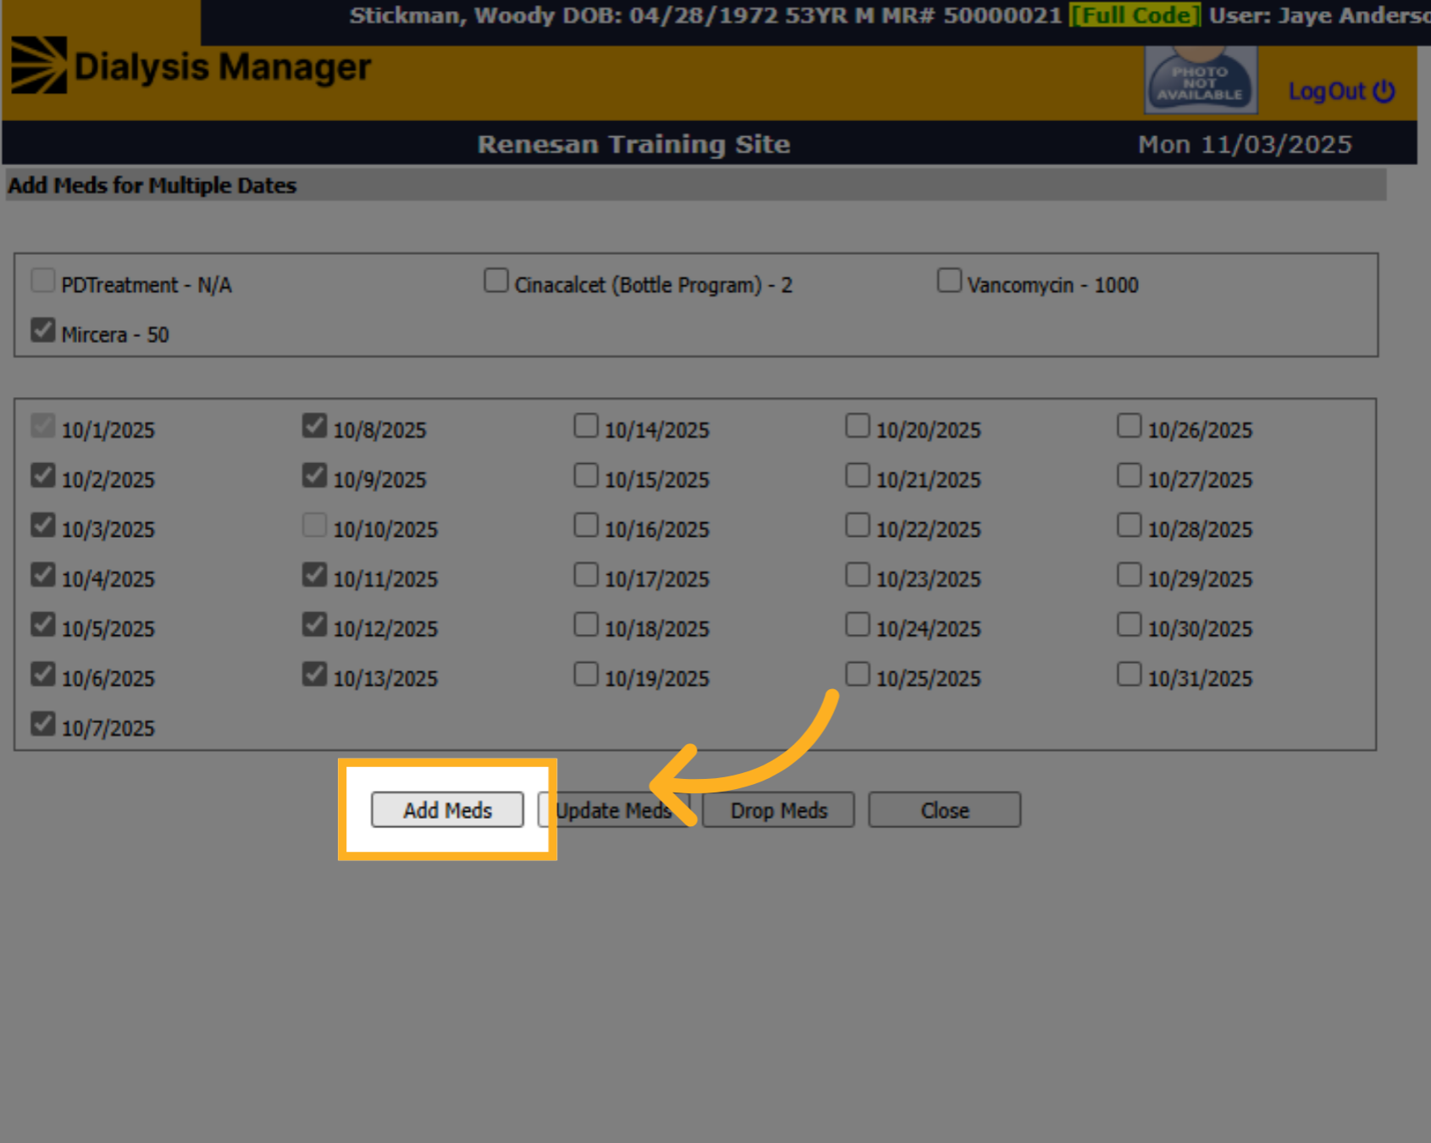Uncheck the 10/8/2025 date
Image resolution: width=1431 pixels, height=1143 pixels.
(314, 425)
